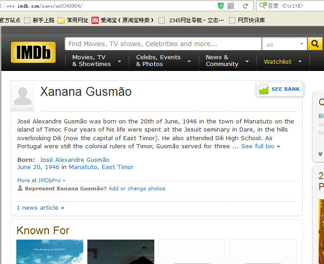Click the 1946 birth year link

(52, 167)
